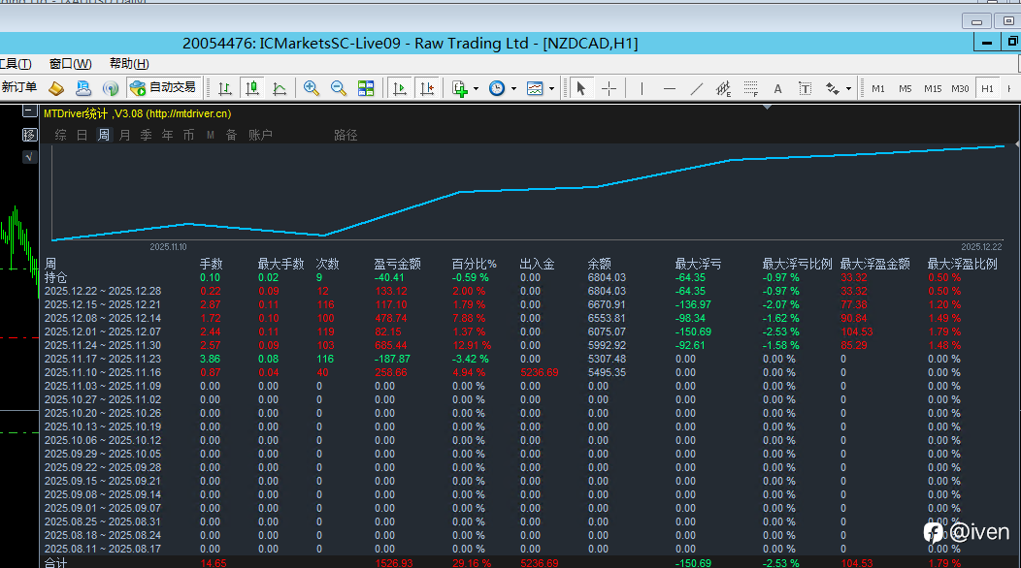This screenshot has width=1021, height=568.
Task: Click the 新订单 new order button
Action: 19,87
